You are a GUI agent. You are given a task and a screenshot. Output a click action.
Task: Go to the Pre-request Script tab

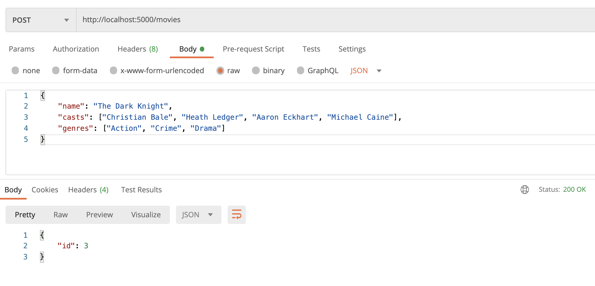pyautogui.click(x=253, y=49)
